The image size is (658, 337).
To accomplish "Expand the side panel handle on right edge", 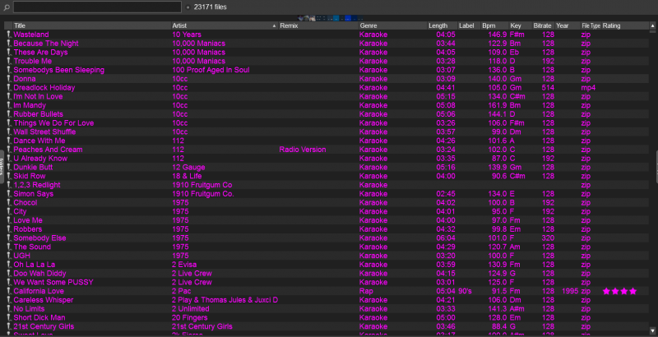I will (656, 166).
